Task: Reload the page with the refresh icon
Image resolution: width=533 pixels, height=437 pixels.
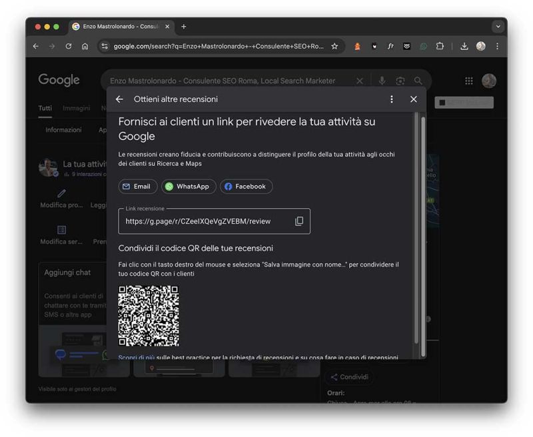Action: coord(69,47)
